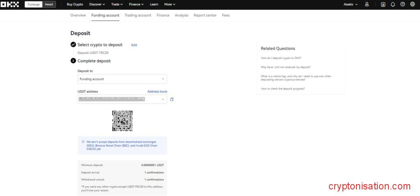Copy the USDT address
Image resolution: width=420 pixels, height=196 pixels.
coord(172,99)
